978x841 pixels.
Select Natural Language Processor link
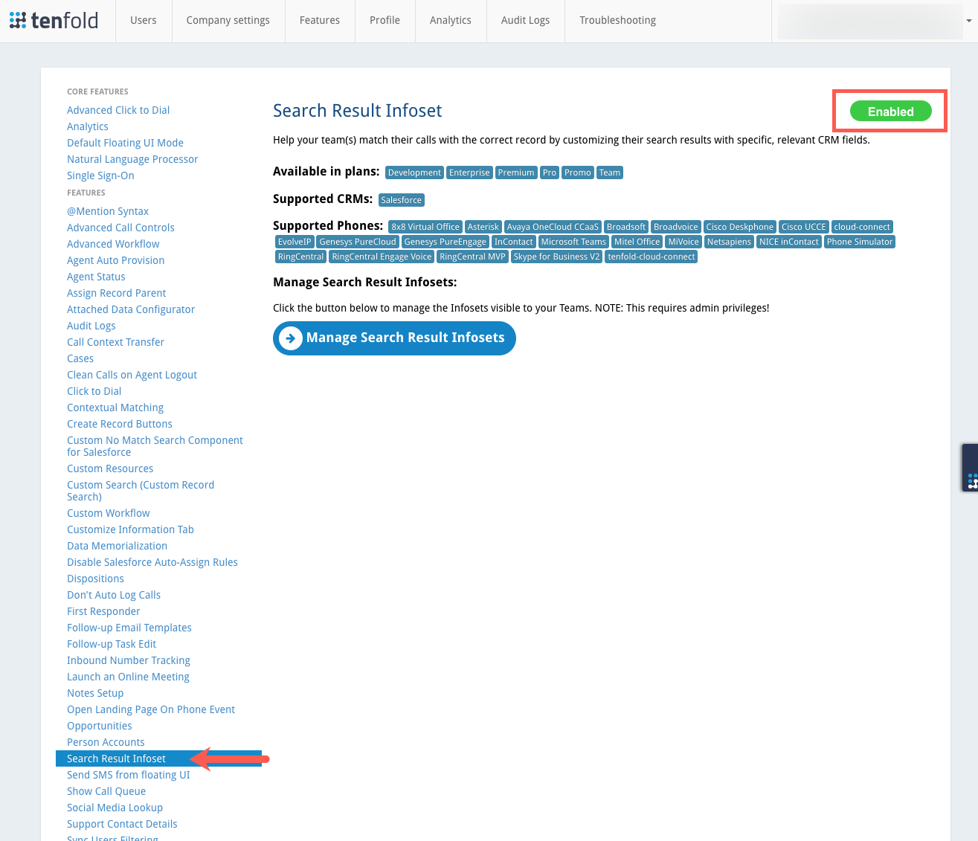tap(132, 159)
